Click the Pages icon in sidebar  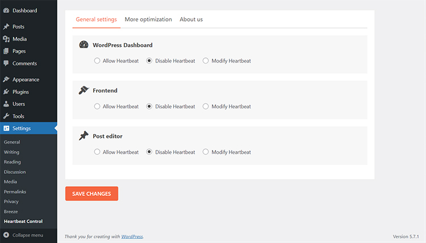(x=6, y=51)
